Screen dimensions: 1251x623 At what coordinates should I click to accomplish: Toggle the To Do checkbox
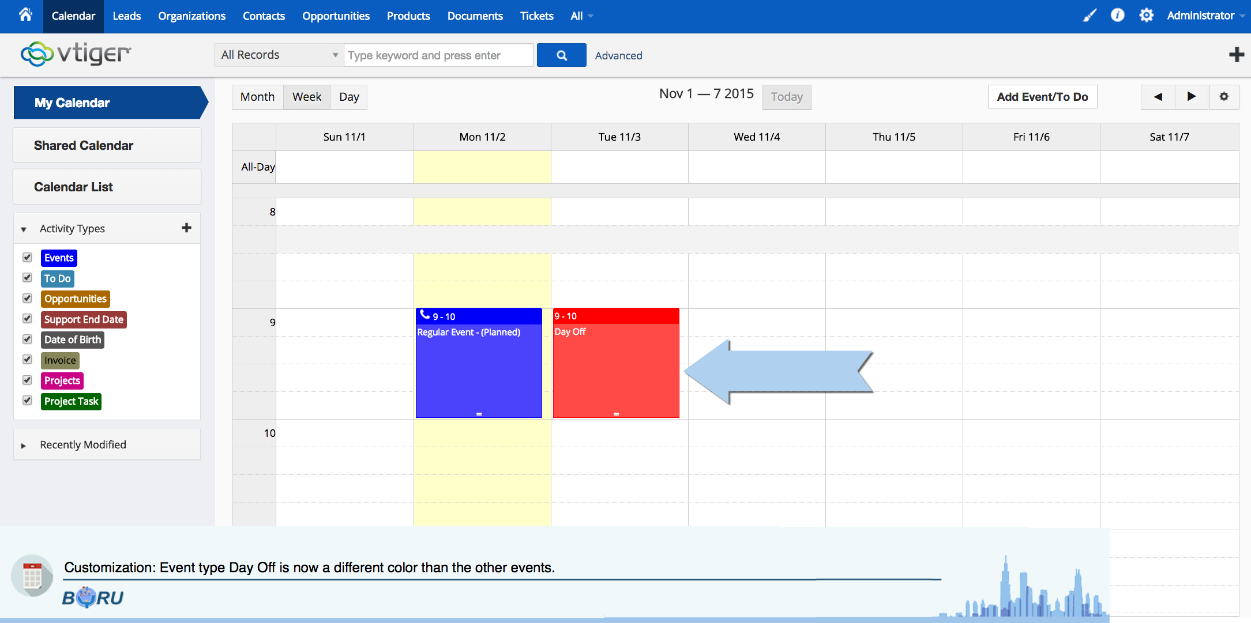27,278
